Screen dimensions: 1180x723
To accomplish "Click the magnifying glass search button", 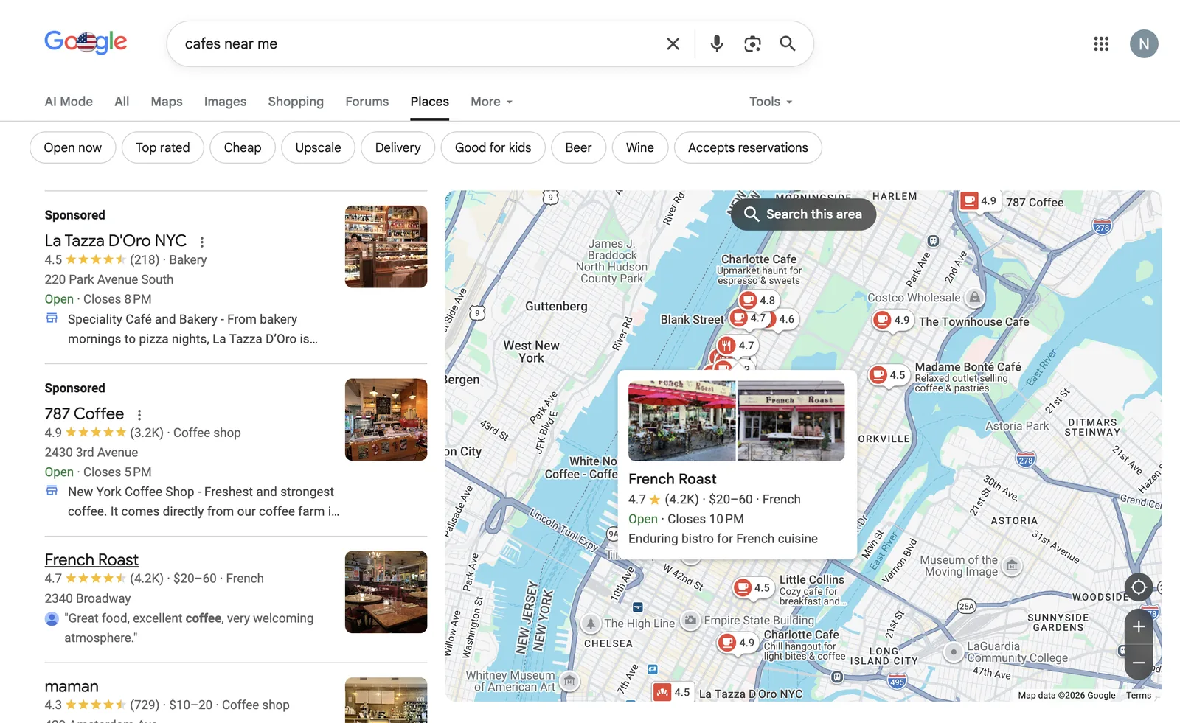I will [788, 44].
